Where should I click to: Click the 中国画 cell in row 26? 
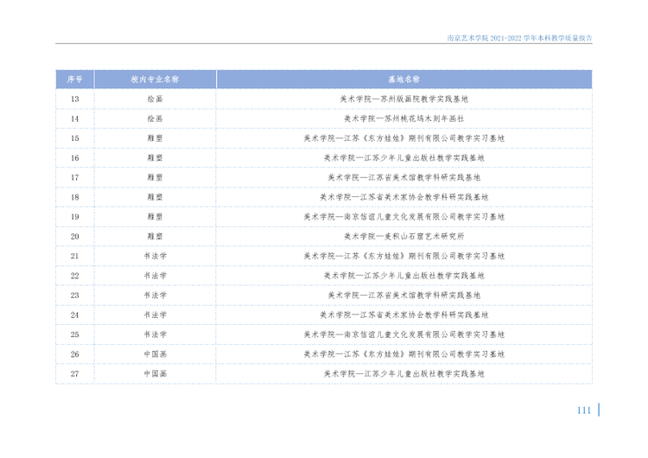[x=155, y=354]
